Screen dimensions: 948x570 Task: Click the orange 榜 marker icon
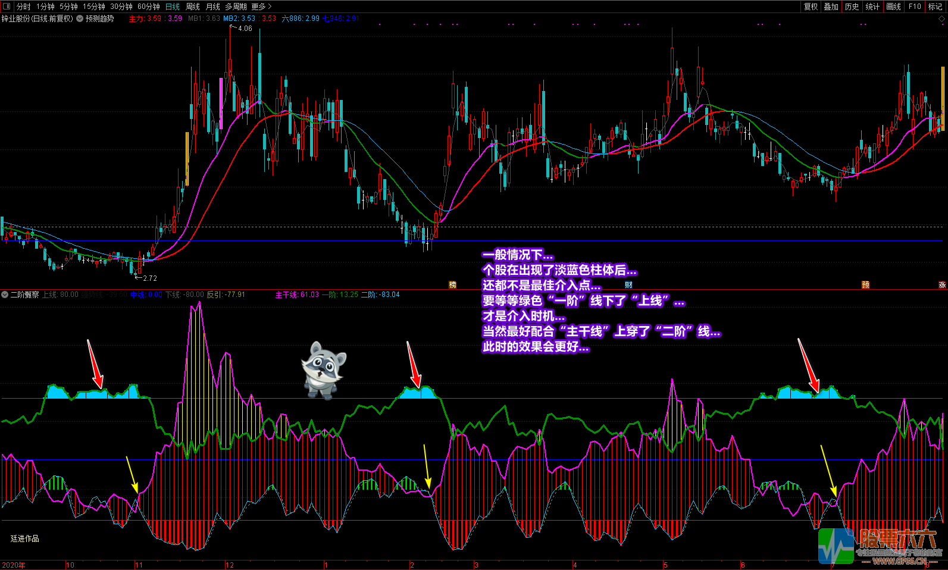tap(452, 285)
